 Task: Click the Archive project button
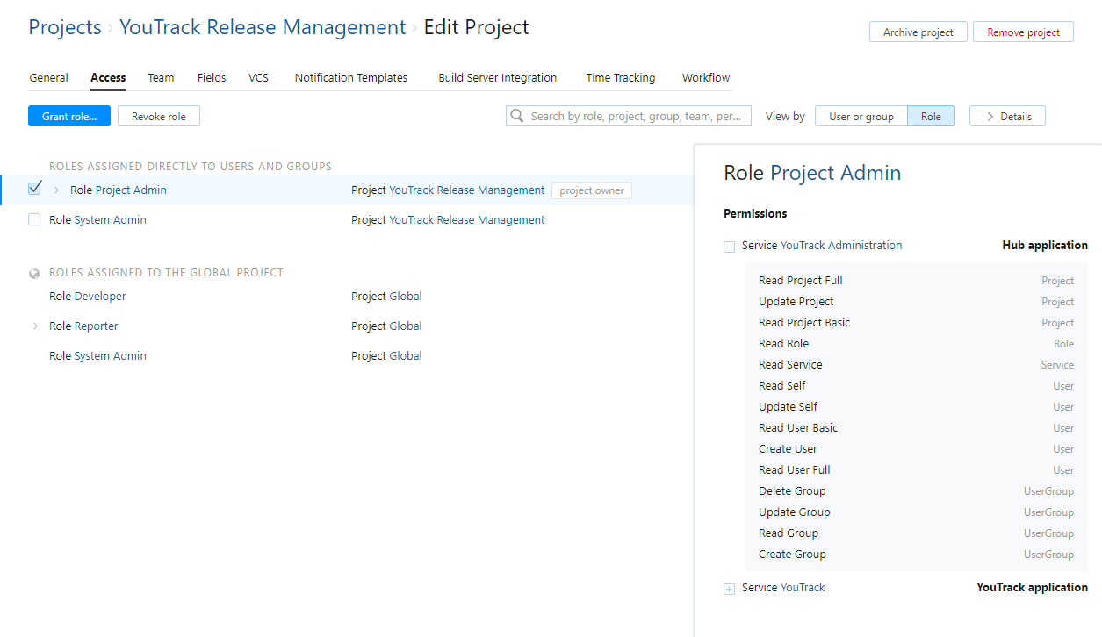(918, 32)
